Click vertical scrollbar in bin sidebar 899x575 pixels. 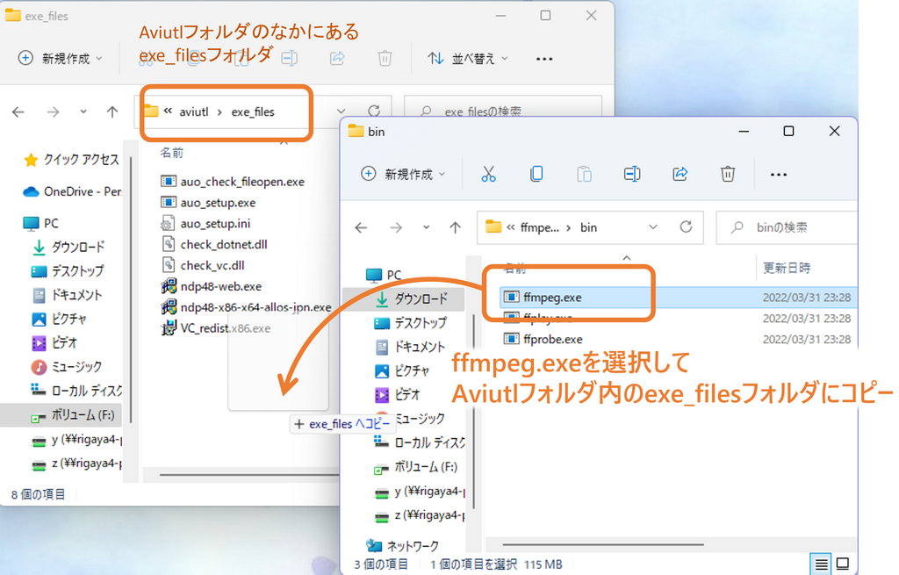pyautogui.click(x=473, y=412)
